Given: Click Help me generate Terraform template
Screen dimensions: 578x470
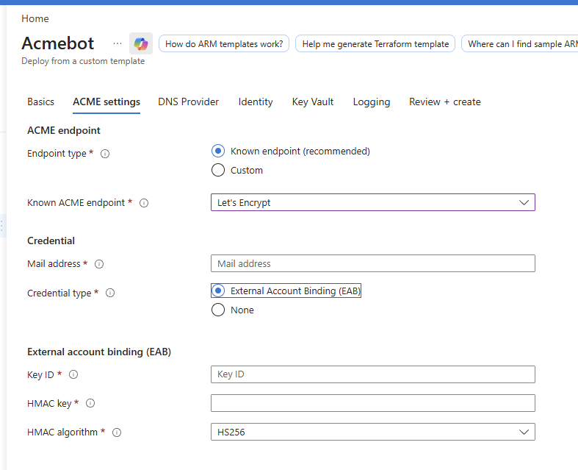Looking at the screenshot, I should [x=375, y=44].
